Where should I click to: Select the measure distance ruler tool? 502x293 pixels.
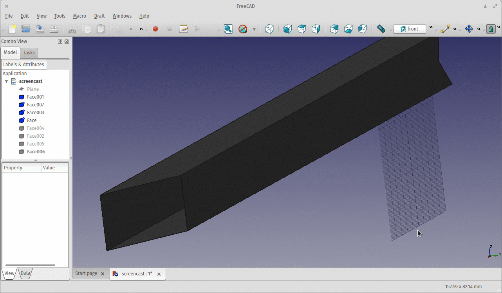tap(381, 29)
